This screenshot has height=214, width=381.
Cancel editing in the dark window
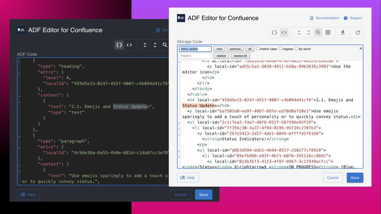180,195
